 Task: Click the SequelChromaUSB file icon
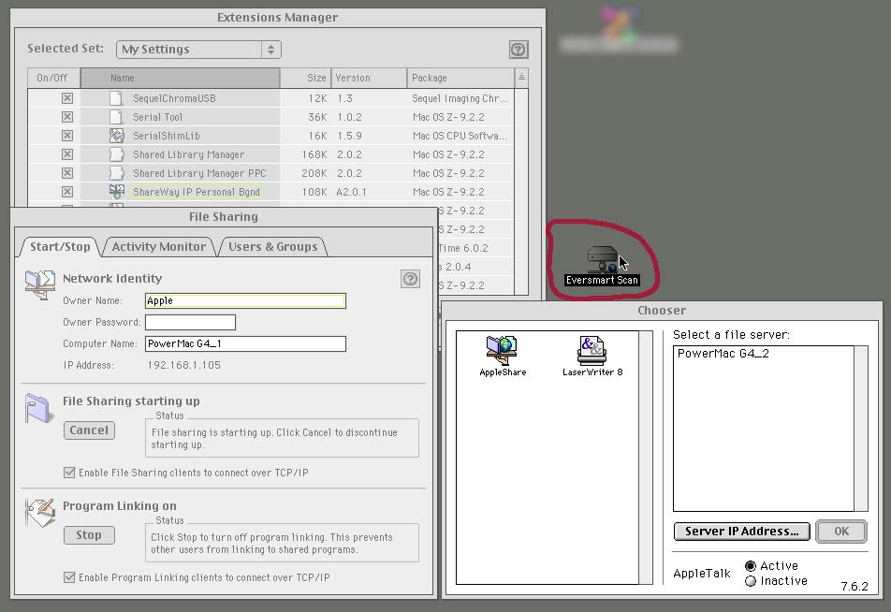(116, 97)
